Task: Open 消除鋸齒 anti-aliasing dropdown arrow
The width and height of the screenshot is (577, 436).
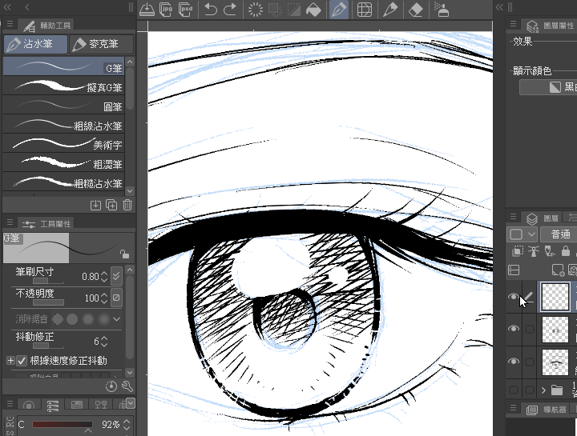Action: click(x=117, y=319)
